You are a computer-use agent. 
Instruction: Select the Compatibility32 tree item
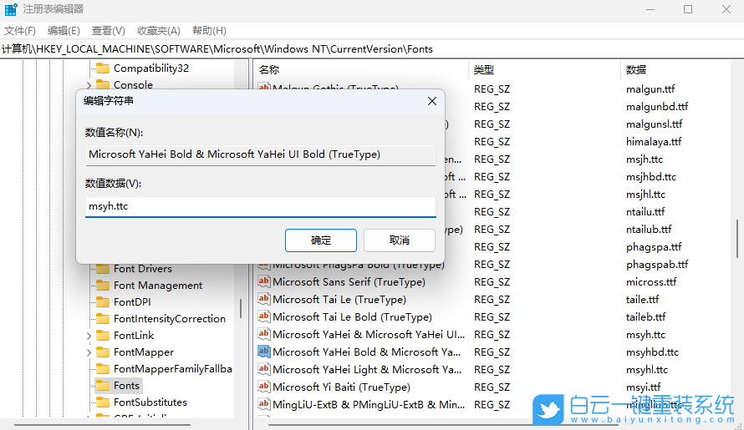pos(151,68)
